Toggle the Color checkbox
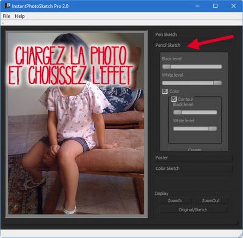Viewport: 243px width, 238px height. click(x=165, y=91)
